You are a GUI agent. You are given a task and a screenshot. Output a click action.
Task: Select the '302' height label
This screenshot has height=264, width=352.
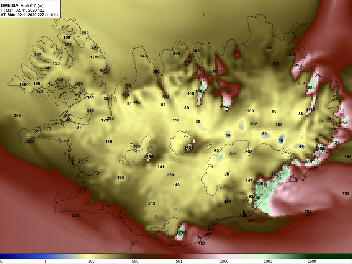tap(254, 124)
